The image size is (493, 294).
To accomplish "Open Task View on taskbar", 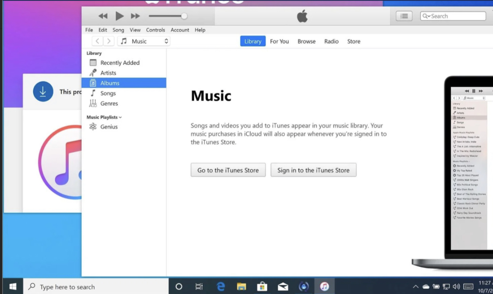I will (199, 287).
